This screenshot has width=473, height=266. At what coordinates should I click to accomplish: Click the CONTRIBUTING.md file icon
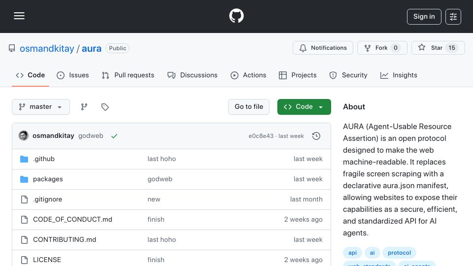click(x=24, y=240)
